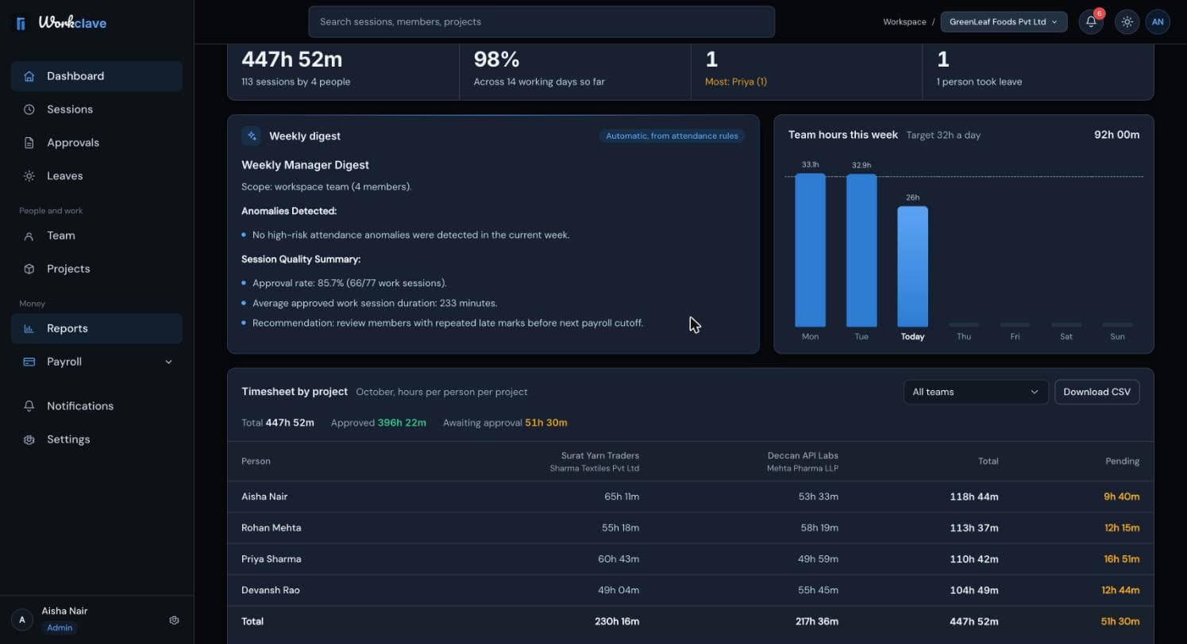Click the Approved 396h 22m value
The height and width of the screenshot is (644, 1187).
click(x=402, y=423)
